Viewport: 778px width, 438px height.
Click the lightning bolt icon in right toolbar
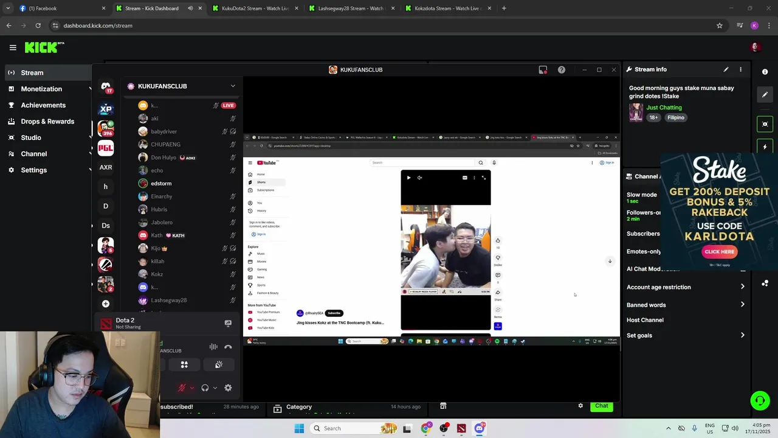coord(765,147)
